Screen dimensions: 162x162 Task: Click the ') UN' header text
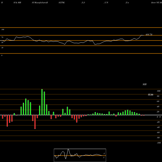pyautogui.click(x=106, y=3)
